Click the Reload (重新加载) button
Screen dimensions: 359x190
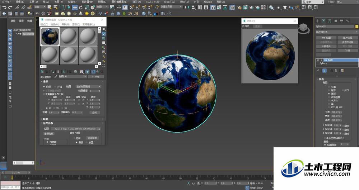(x=49, y=133)
